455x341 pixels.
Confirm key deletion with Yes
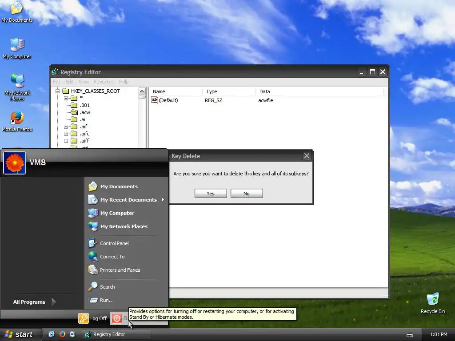coord(211,194)
